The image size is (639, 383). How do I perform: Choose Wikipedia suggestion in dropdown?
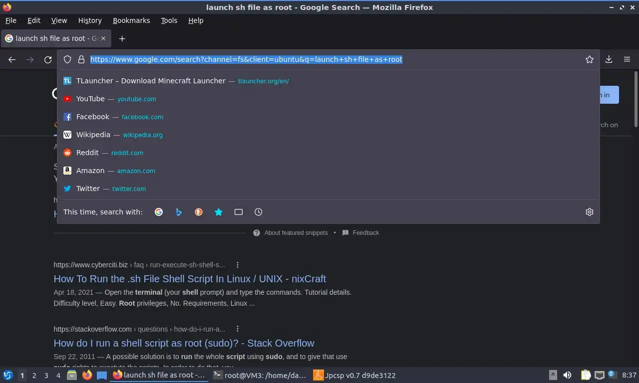point(328,135)
